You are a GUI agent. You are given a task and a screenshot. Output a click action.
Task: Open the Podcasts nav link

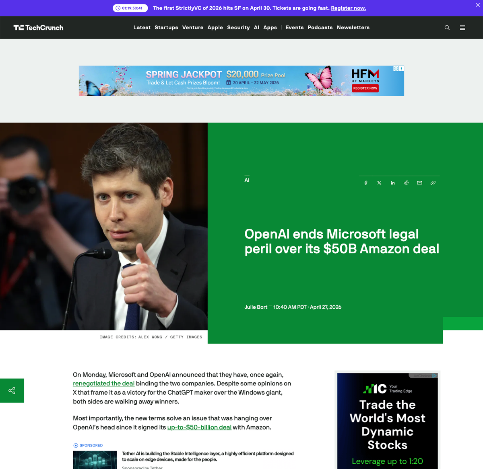pos(320,28)
